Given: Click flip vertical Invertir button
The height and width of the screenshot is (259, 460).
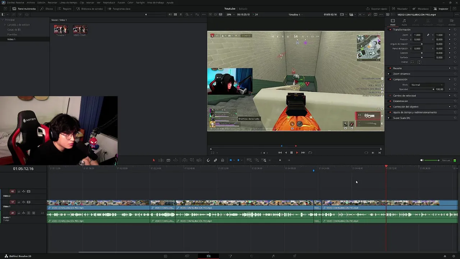Looking at the screenshot, I should pyautogui.click(x=419, y=62).
